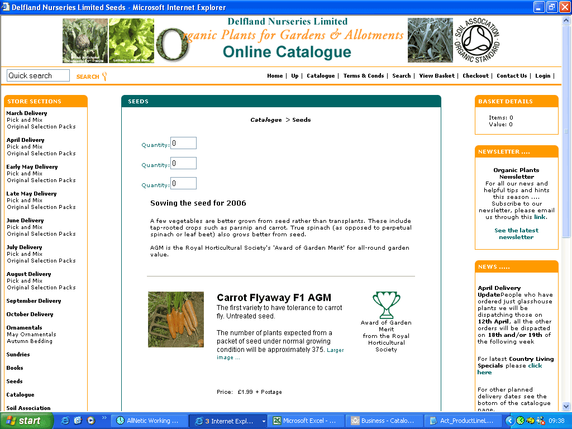Open Windows Media Player quick launch icon
Viewport: 572px width, 429px height.
point(90,421)
